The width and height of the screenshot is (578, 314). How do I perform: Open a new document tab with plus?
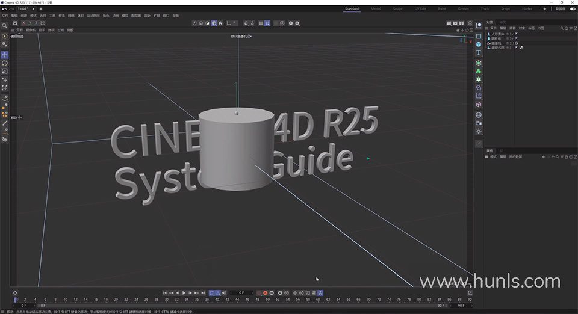tap(40, 9)
